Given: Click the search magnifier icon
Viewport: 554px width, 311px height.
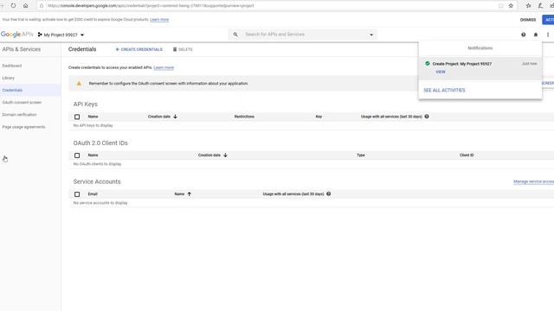Looking at the screenshot, I should 235,35.
